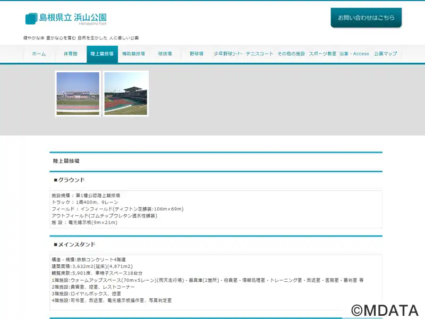Viewport: 425px width, 319px height.
Task: Click the ■グラウンド section heading
Action: [x=70, y=180]
